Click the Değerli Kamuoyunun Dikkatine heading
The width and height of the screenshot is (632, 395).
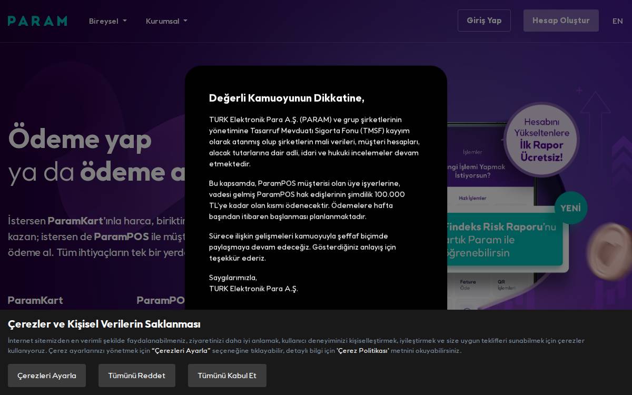pyautogui.click(x=287, y=98)
